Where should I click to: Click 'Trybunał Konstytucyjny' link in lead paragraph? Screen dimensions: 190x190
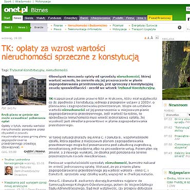136,88
